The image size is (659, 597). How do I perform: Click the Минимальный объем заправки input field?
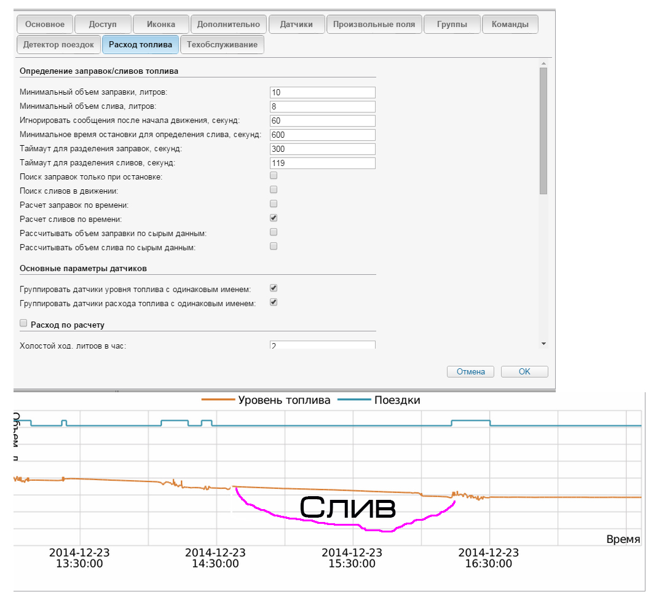322,92
